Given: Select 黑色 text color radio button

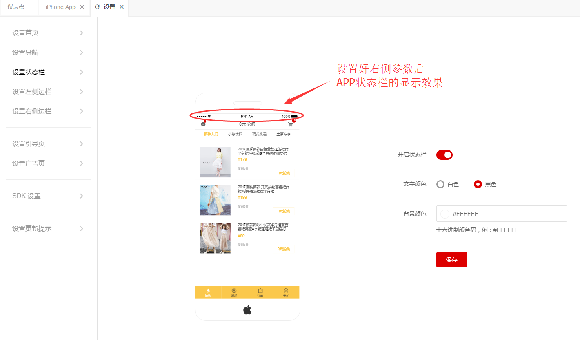Looking at the screenshot, I should coord(478,184).
